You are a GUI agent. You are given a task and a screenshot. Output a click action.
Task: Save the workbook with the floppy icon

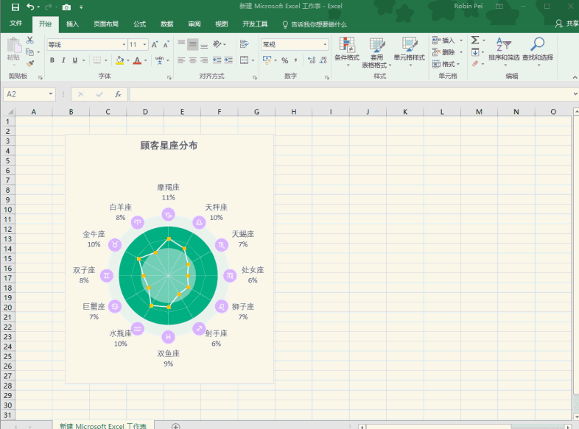[15, 7]
